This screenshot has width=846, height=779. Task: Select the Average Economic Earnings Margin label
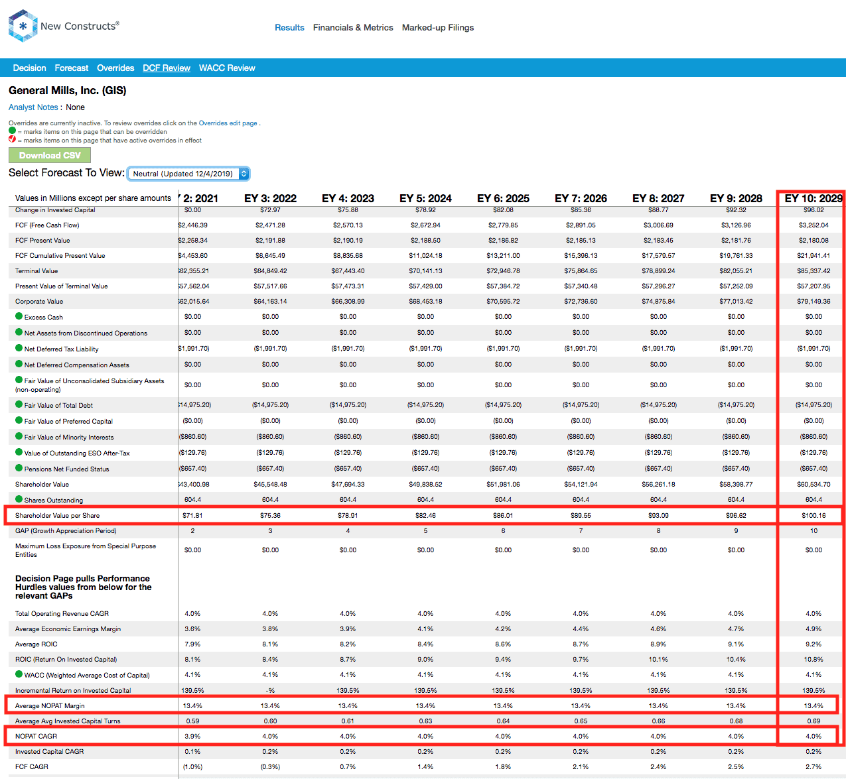click(68, 629)
